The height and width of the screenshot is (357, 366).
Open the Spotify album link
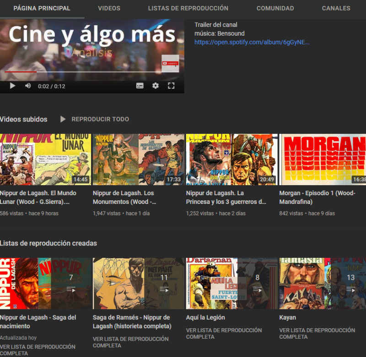coord(252,42)
